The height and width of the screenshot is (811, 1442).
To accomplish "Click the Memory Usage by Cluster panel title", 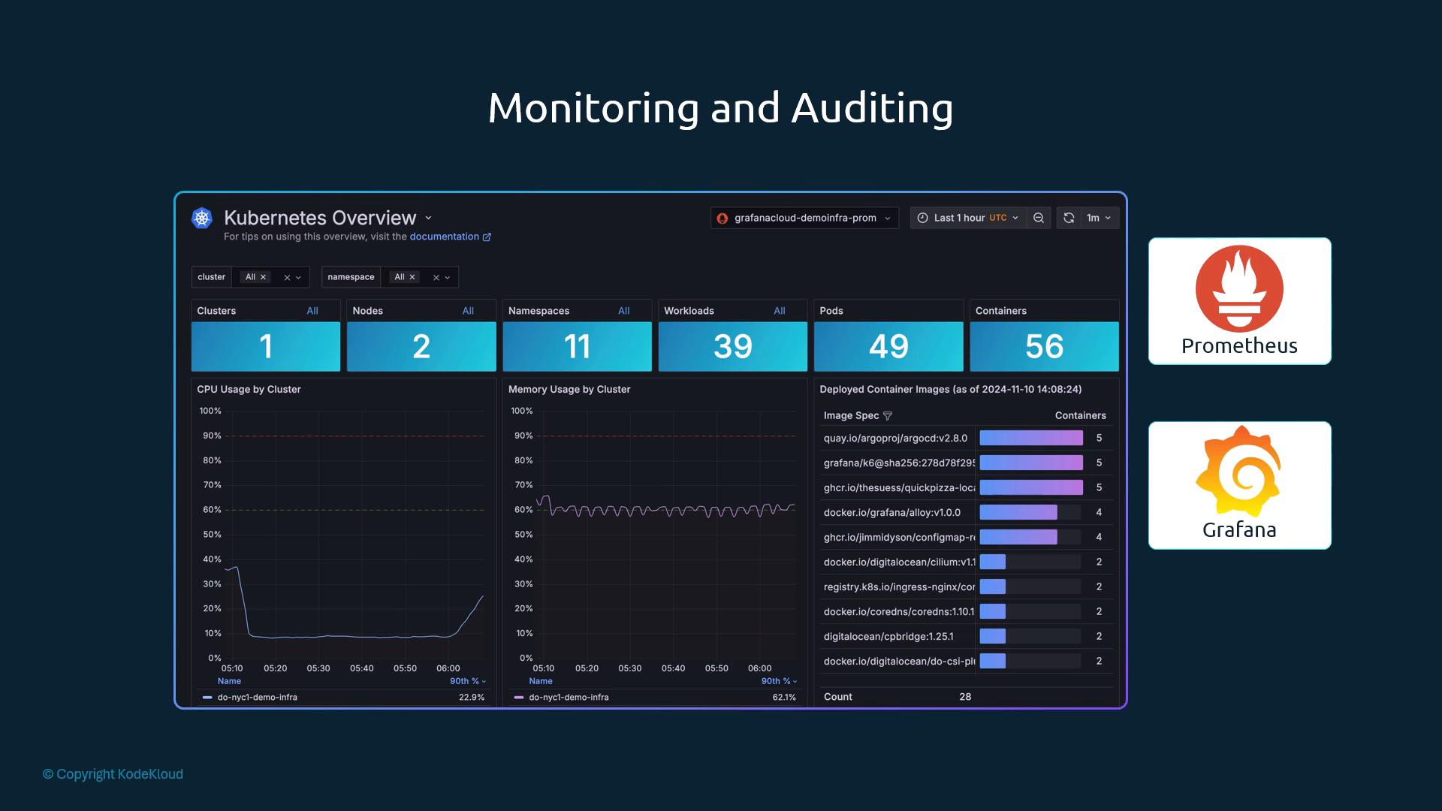I will 569,389.
